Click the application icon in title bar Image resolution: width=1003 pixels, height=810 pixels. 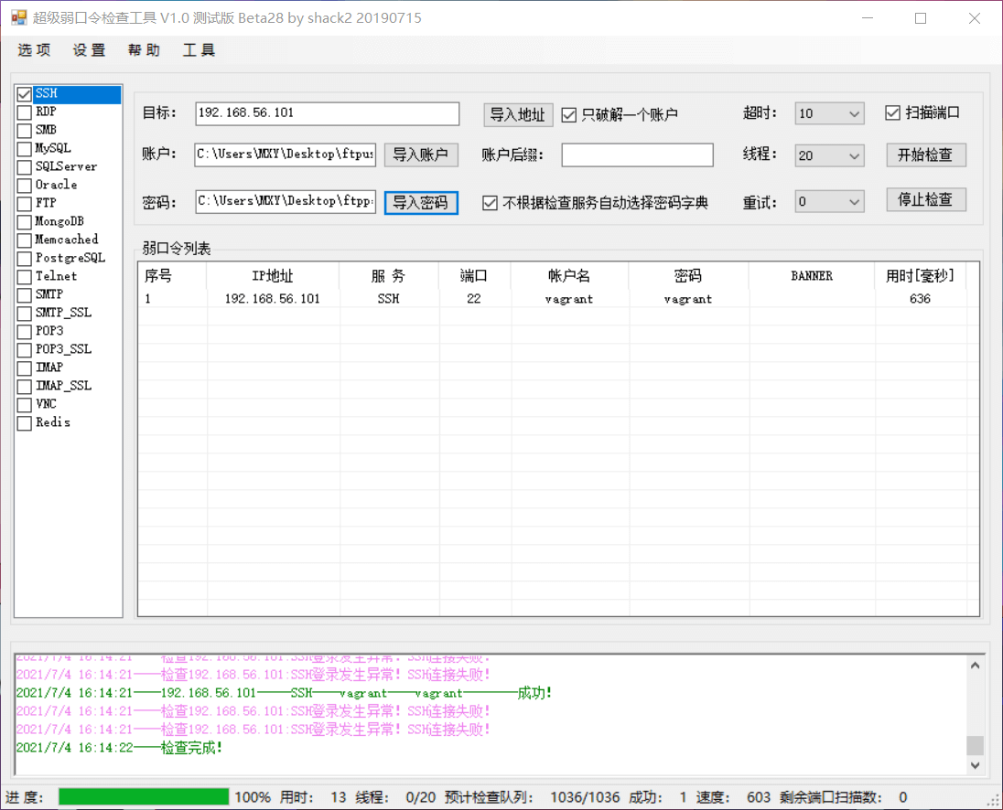coord(18,17)
